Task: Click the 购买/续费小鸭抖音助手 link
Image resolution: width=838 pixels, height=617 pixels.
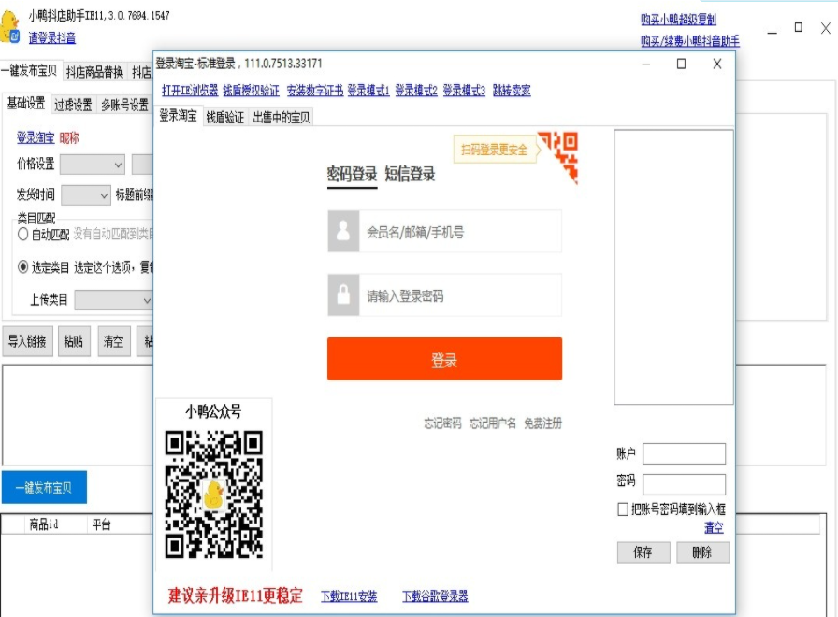Action: click(x=690, y=40)
